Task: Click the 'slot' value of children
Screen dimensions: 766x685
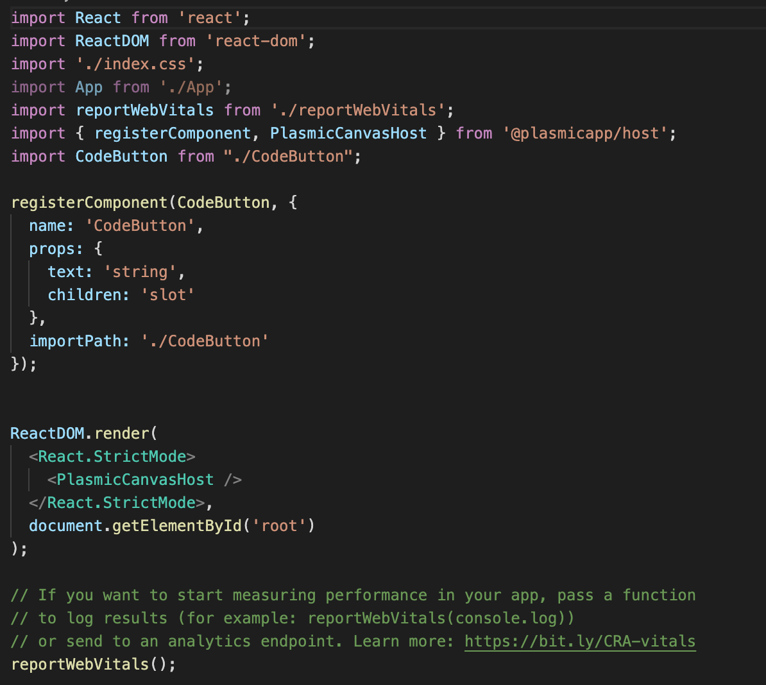Action: coord(167,295)
